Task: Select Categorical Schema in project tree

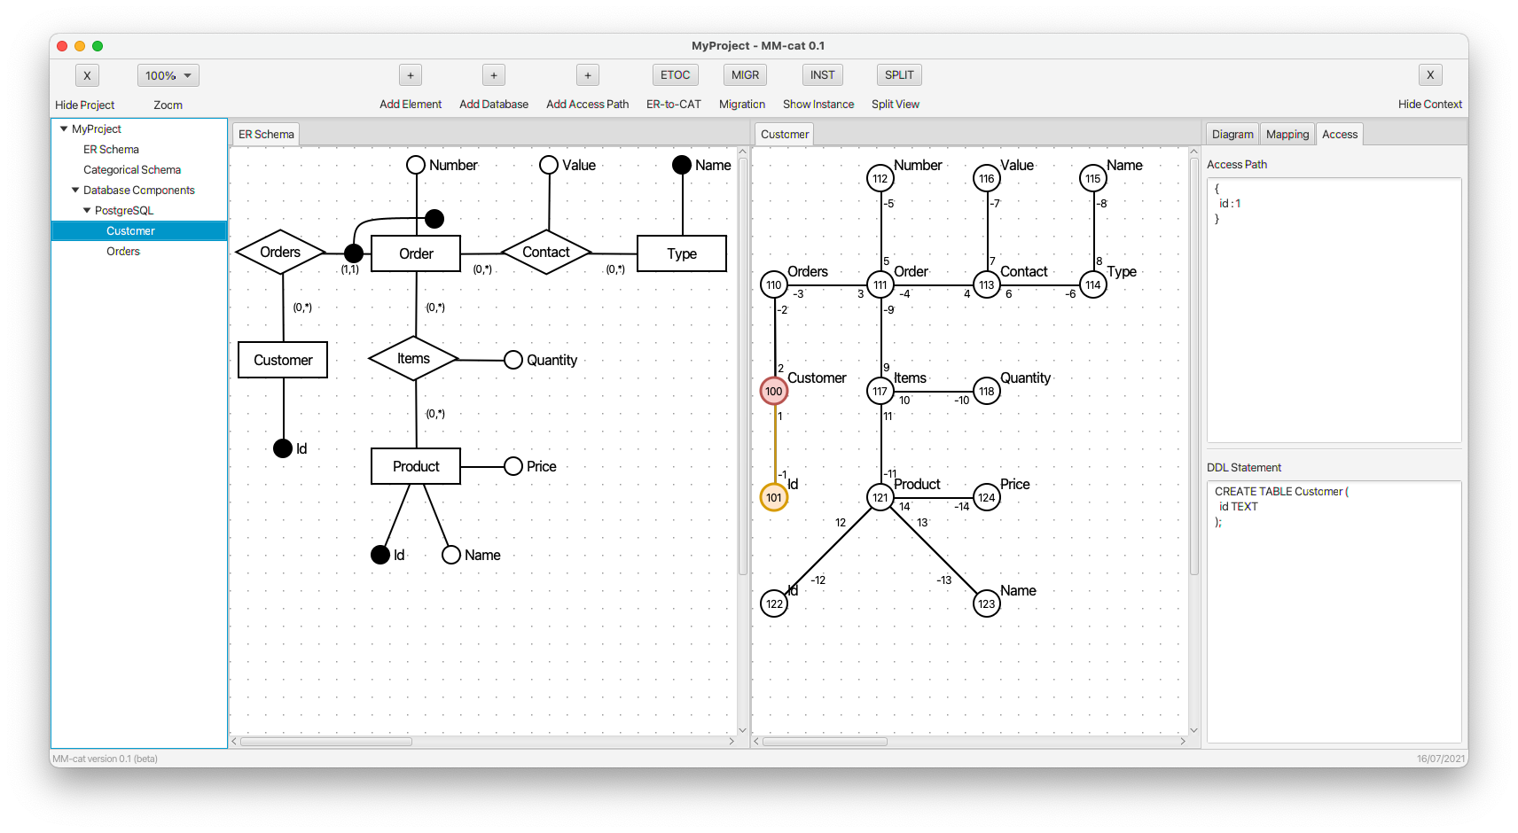Action: click(x=132, y=169)
